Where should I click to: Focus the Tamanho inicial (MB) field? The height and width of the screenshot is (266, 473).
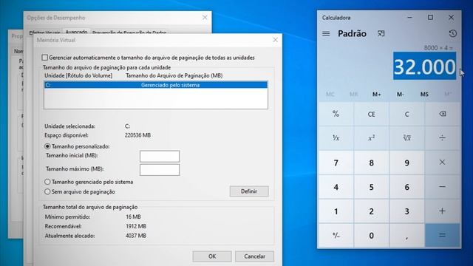coord(160,156)
